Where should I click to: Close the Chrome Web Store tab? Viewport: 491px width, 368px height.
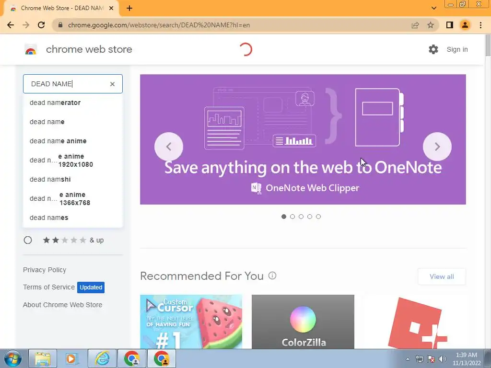coord(111,9)
